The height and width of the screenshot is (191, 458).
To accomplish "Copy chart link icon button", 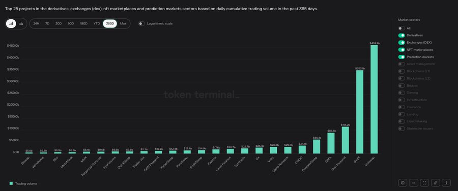I will (x=436, y=183).
